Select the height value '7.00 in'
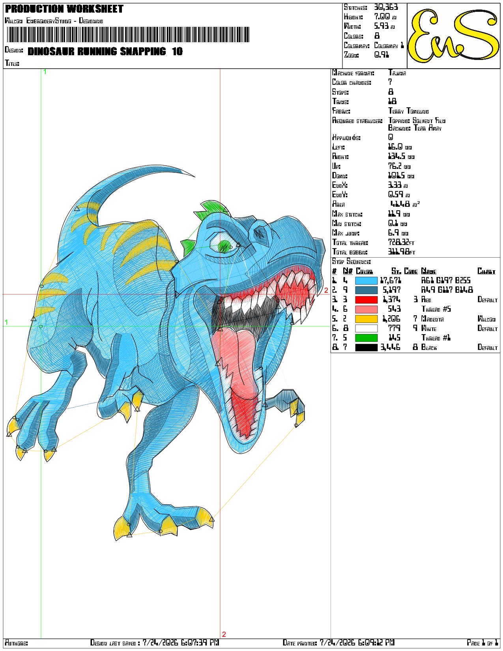 [x=385, y=17]
